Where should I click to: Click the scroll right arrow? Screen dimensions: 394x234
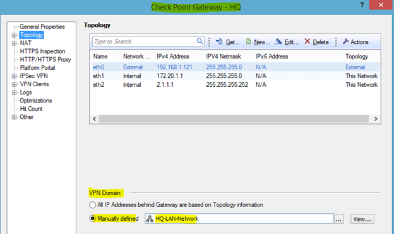pos(376,119)
